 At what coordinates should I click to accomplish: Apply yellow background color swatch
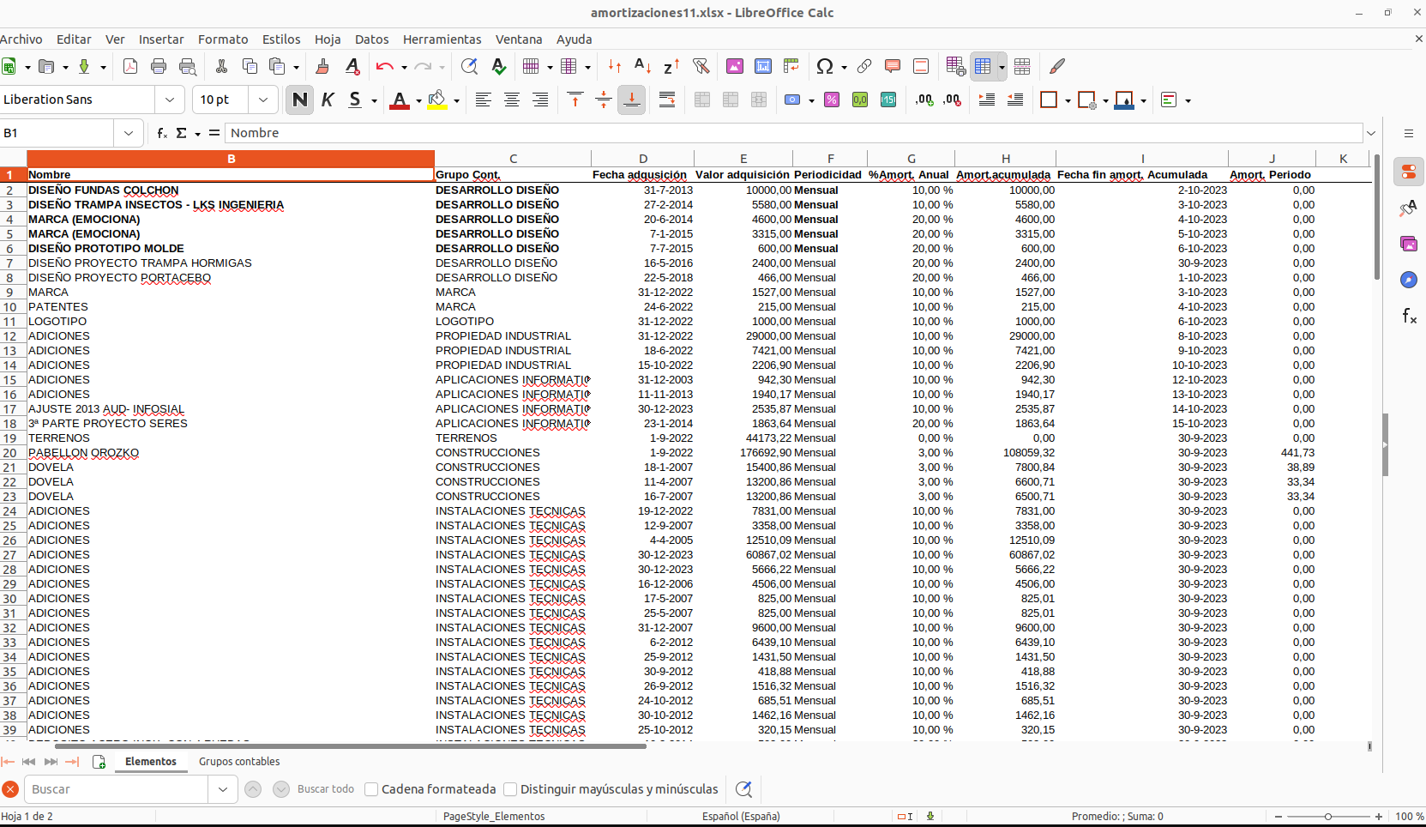437,100
